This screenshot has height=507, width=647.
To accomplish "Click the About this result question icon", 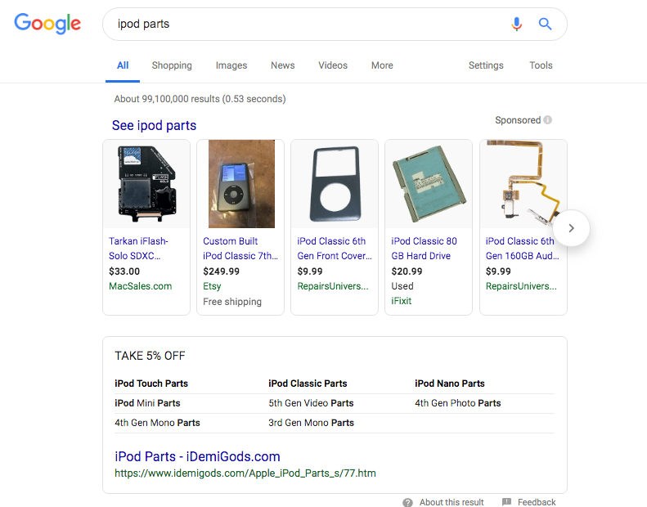I will coord(407,502).
